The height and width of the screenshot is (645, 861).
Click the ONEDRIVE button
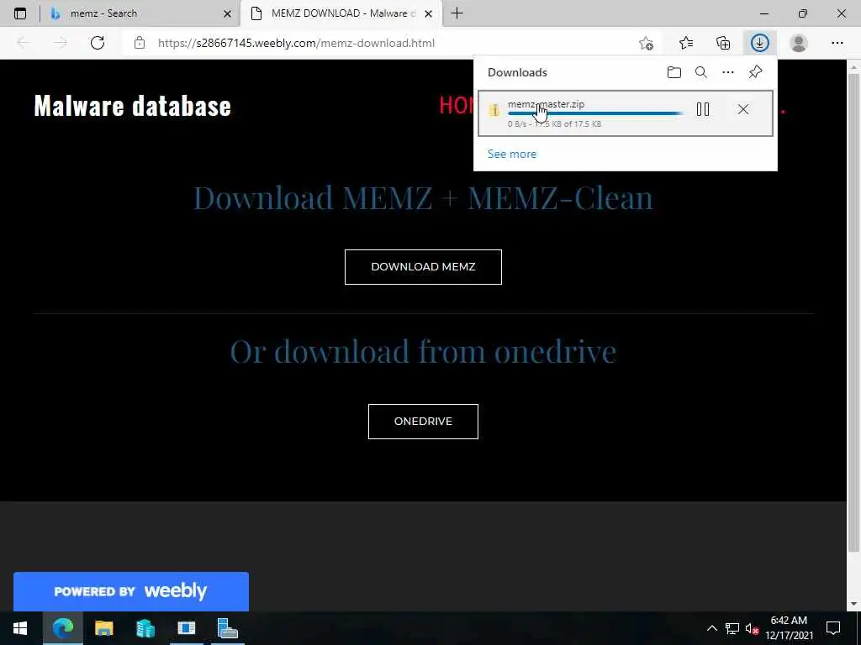(x=423, y=422)
